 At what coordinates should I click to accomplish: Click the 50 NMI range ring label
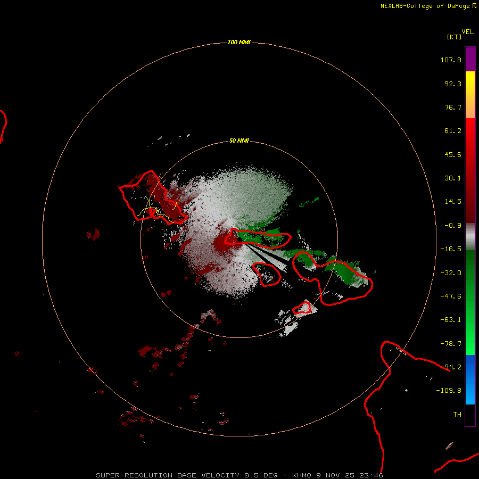[239, 141]
